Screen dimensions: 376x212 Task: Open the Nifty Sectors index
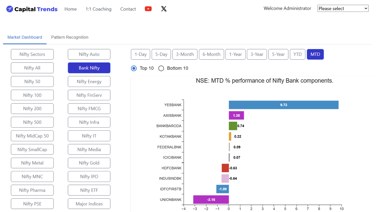pyautogui.click(x=32, y=54)
